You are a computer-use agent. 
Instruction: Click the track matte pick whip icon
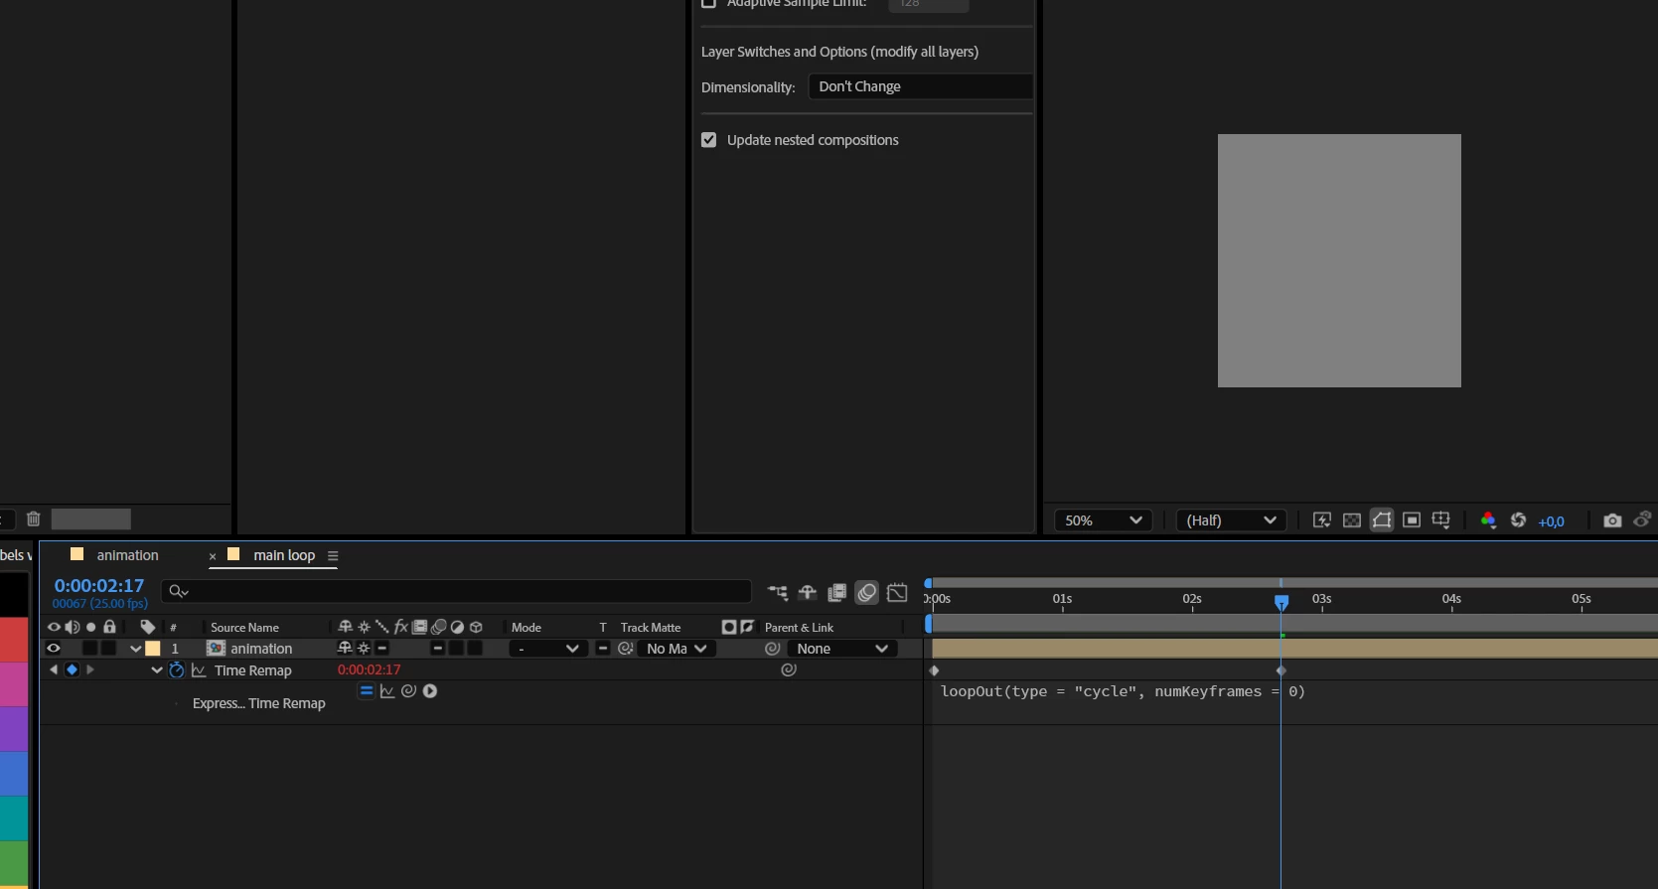coord(626,649)
